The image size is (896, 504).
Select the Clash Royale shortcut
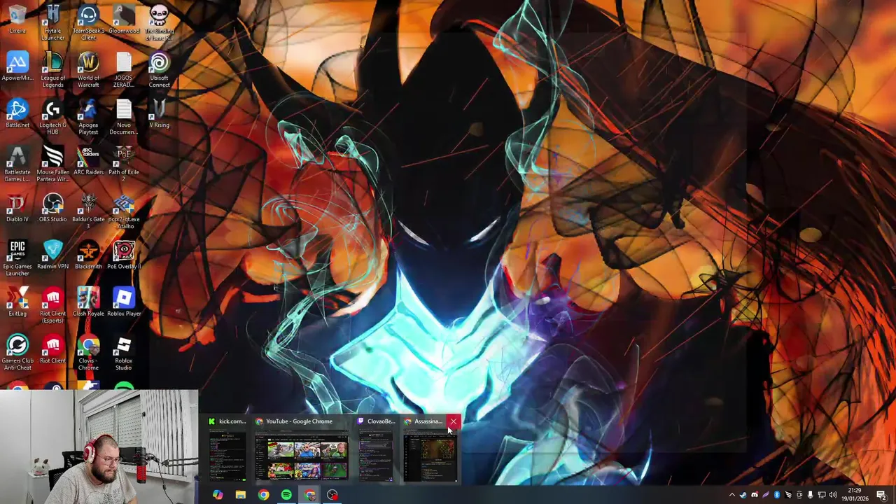coord(88,301)
